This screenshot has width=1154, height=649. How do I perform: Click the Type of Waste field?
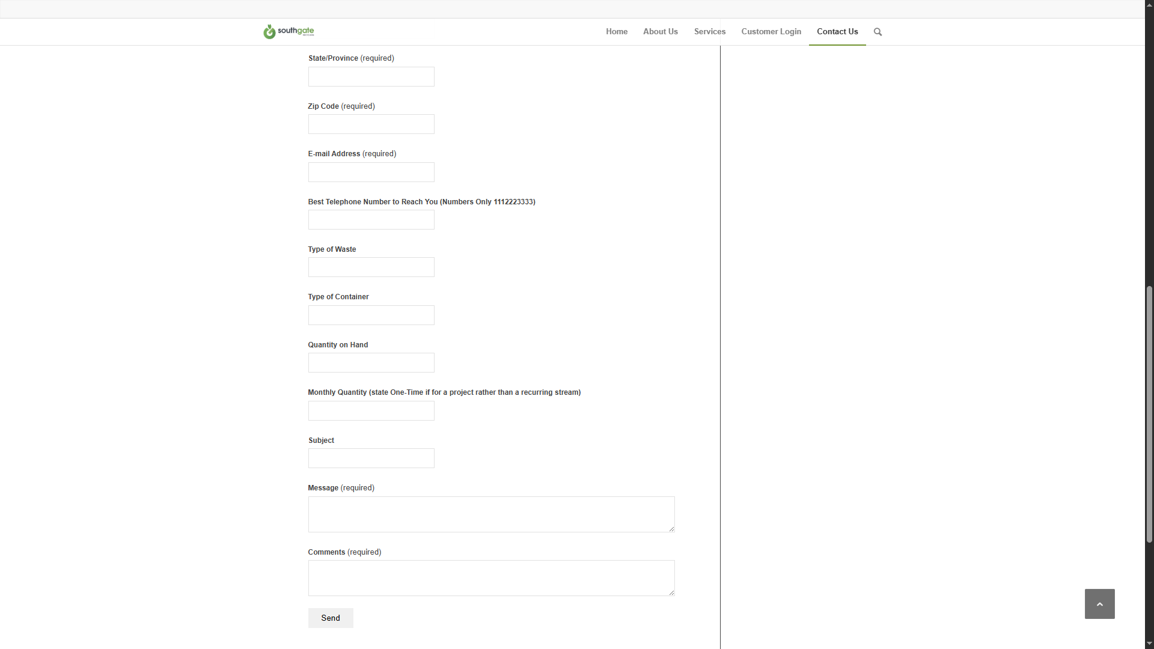pyautogui.click(x=371, y=267)
